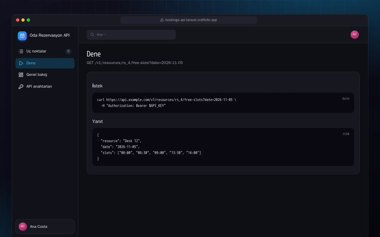The image size is (380, 237).
Task: Click the address bar URL bookings-api-laravel.craftkite.app
Action: coord(191,20)
